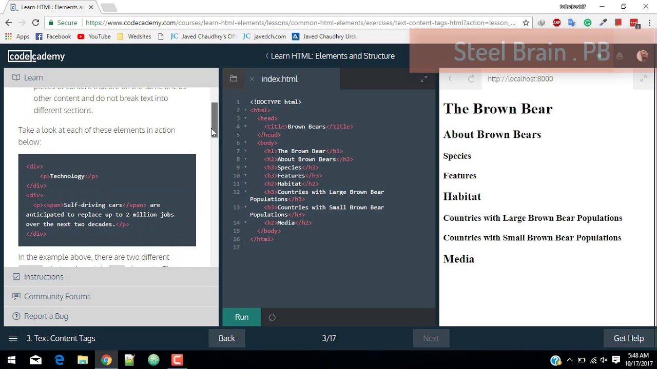Expand the localhost preview to fullscreen

[643, 78]
